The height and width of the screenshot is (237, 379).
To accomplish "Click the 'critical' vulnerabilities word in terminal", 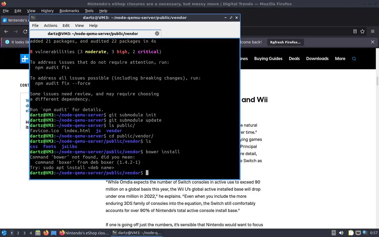I will coord(148,52).
